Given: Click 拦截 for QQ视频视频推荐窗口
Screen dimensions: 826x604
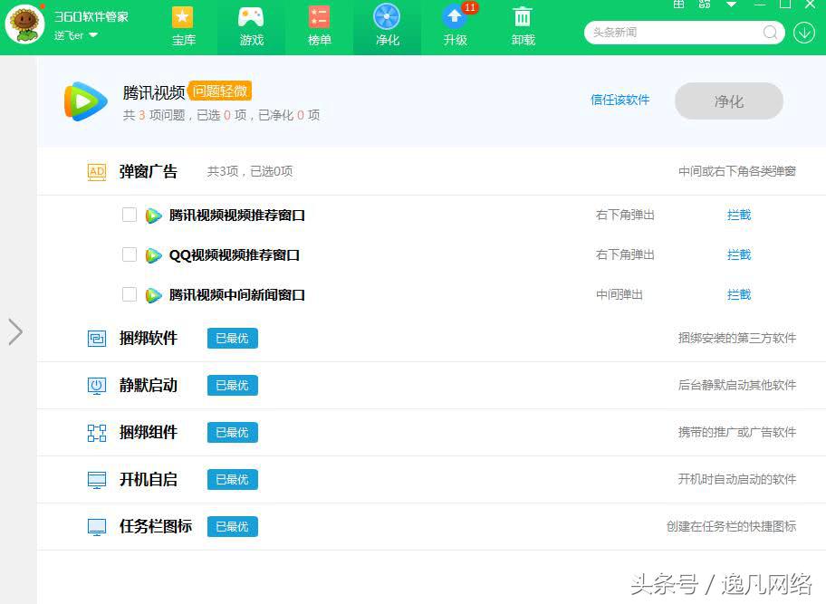Looking at the screenshot, I should pyautogui.click(x=739, y=254).
